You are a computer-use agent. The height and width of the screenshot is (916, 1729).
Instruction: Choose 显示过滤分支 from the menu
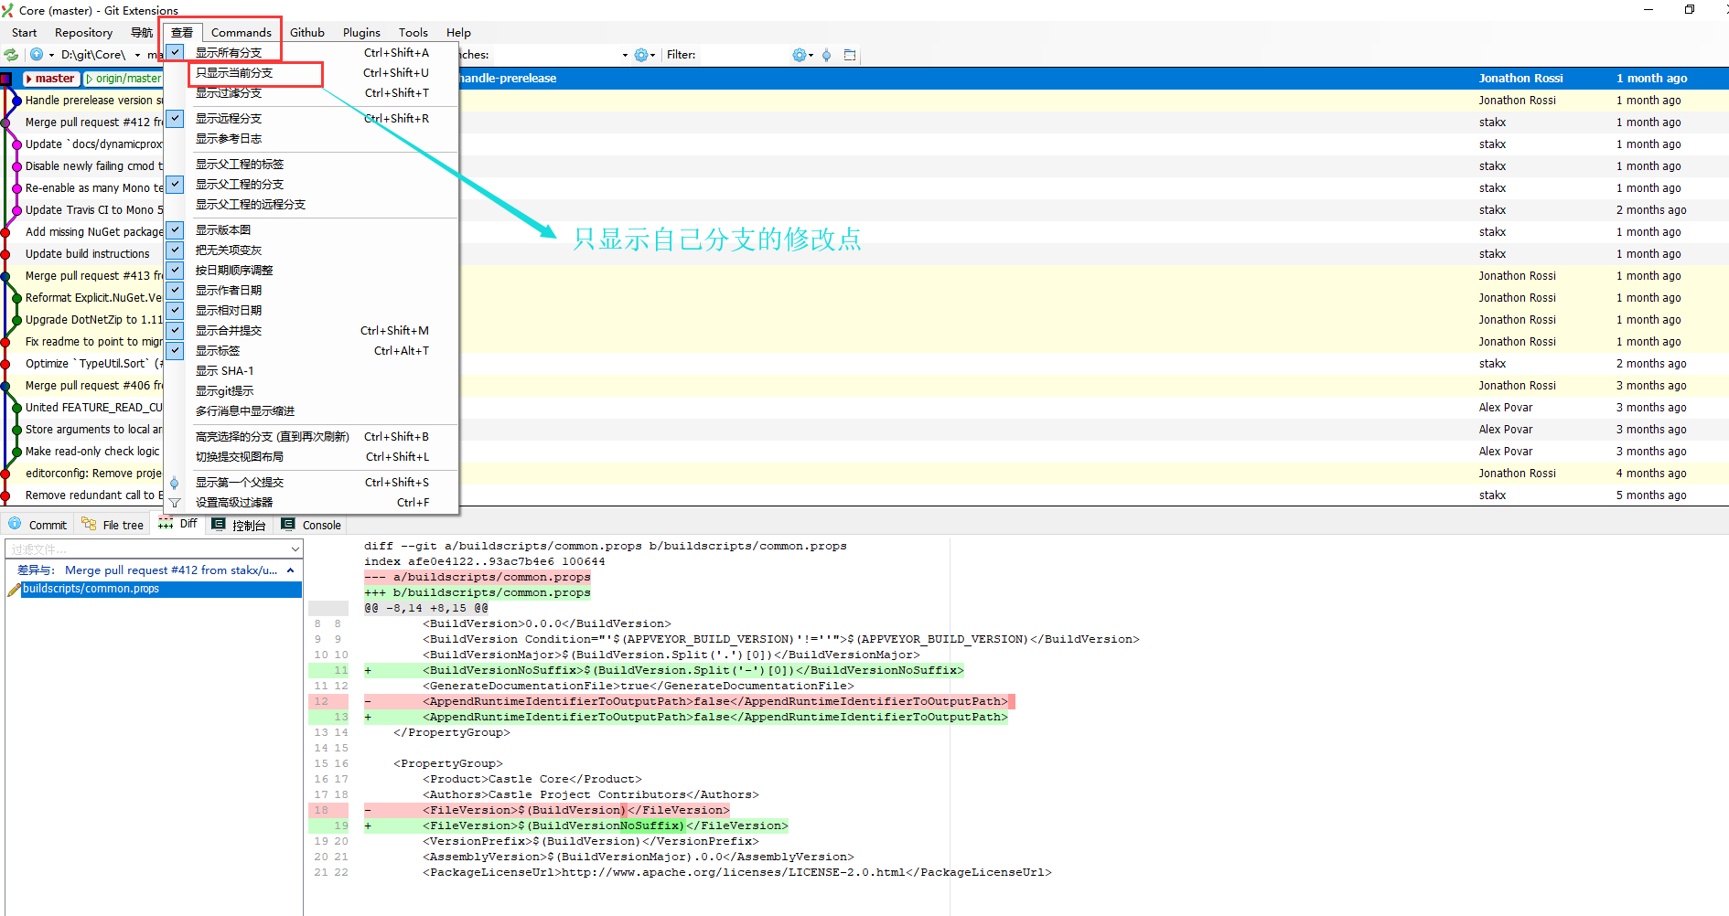pyautogui.click(x=311, y=93)
